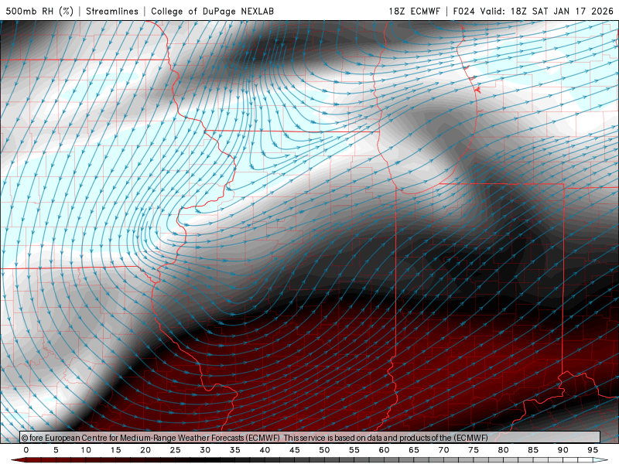This screenshot has width=619, height=464.
Task: Click legend value "50"
Action: (x=324, y=450)
